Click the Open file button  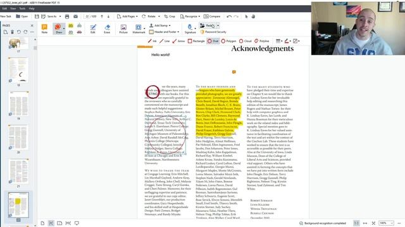coord(22,16)
